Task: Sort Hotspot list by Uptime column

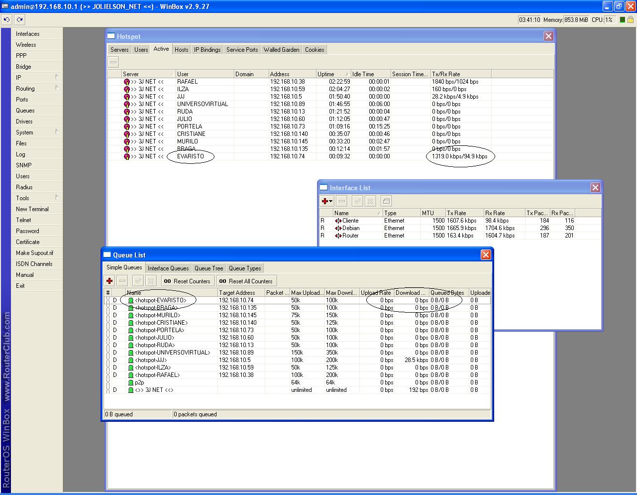Action: (333, 74)
